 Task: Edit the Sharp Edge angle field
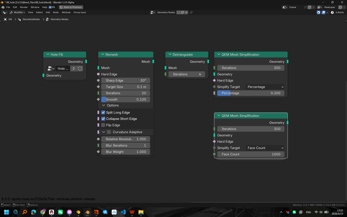(125, 81)
